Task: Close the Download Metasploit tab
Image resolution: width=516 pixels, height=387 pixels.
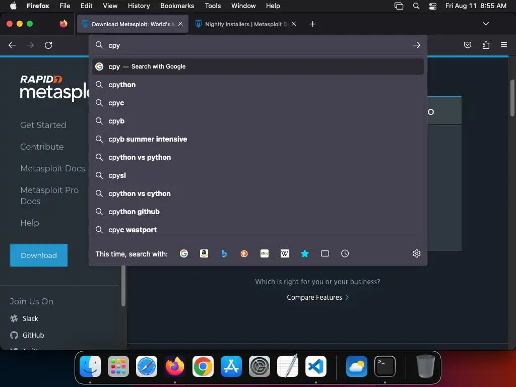Action: pos(180,24)
